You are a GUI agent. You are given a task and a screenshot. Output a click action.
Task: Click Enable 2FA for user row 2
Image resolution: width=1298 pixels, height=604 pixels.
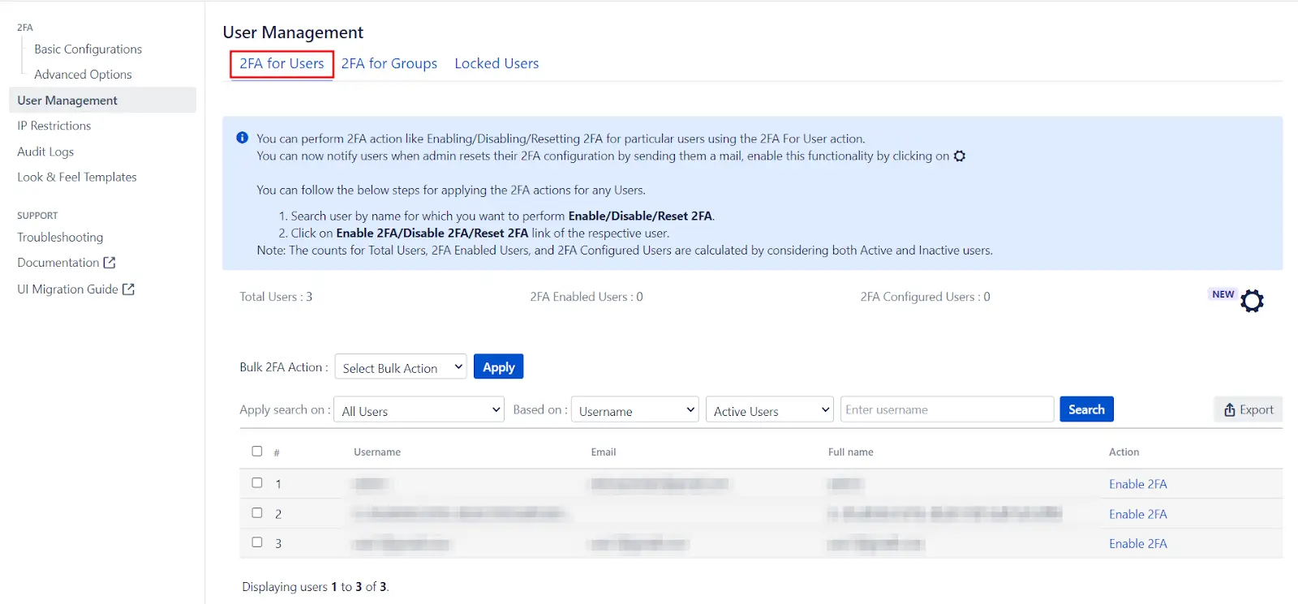1137,514
